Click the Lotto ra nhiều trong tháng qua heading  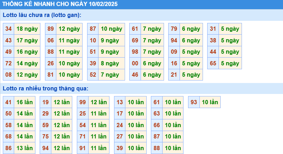[x=45, y=88]
